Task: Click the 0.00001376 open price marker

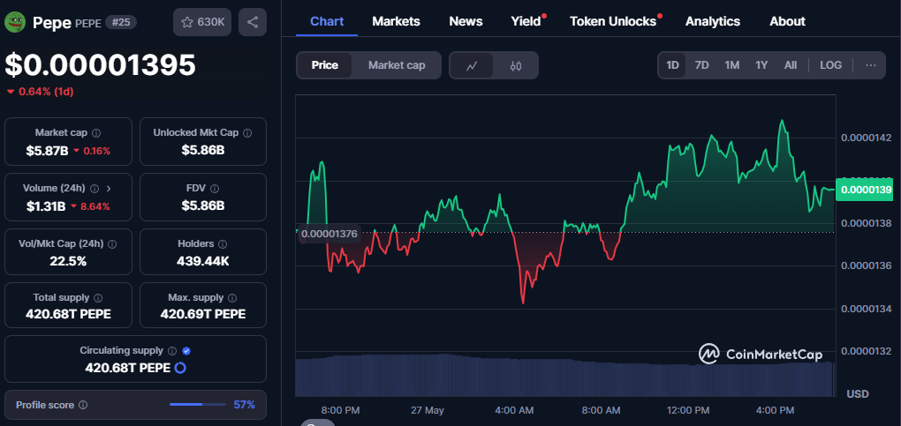Action: (329, 234)
